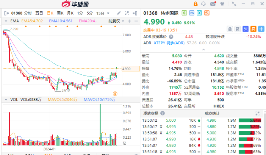Click the E earnings marker on chart
This screenshot has height=155, width=266.
point(115,93)
